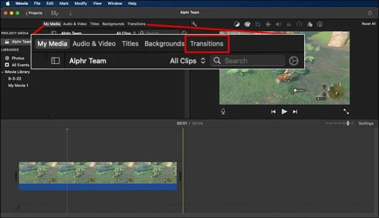Select the Titles tab in the small tab row
This screenshot has height=218, width=379.
(94, 24)
